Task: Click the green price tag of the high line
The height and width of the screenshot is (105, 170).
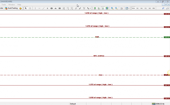Action: pyautogui.click(x=167, y=37)
